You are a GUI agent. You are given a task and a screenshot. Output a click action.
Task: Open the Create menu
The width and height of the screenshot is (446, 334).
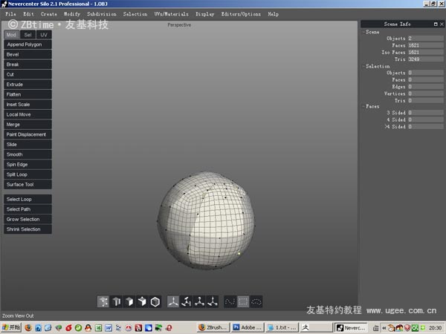click(48, 14)
